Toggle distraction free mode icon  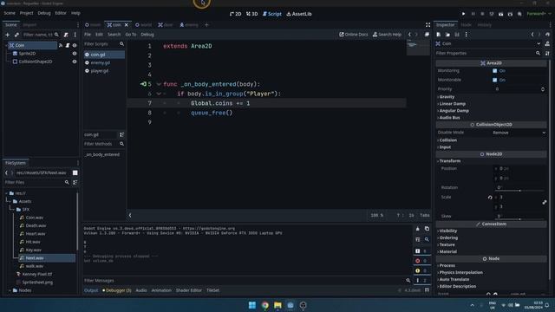(x=428, y=25)
